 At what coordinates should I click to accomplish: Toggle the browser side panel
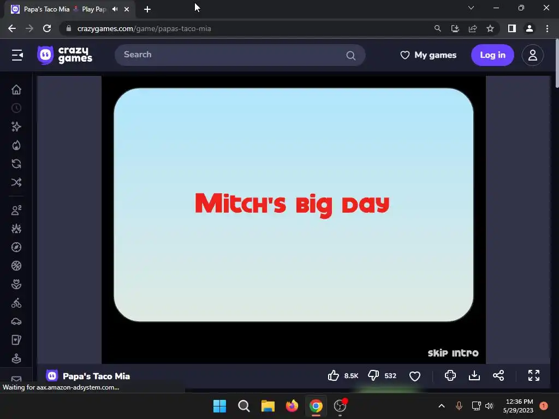tap(512, 28)
